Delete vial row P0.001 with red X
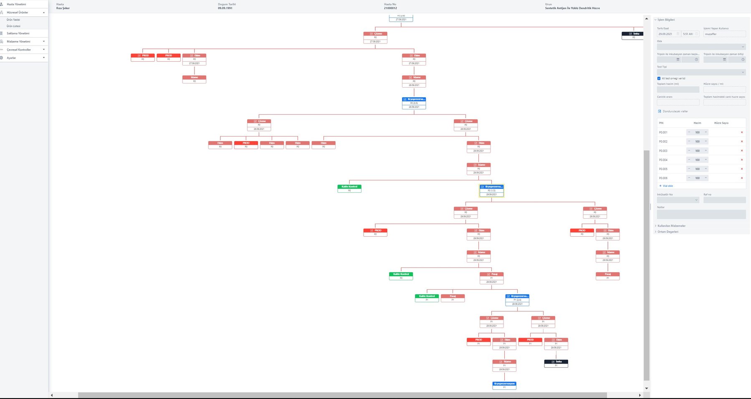The width and height of the screenshot is (751, 399). pos(742,132)
